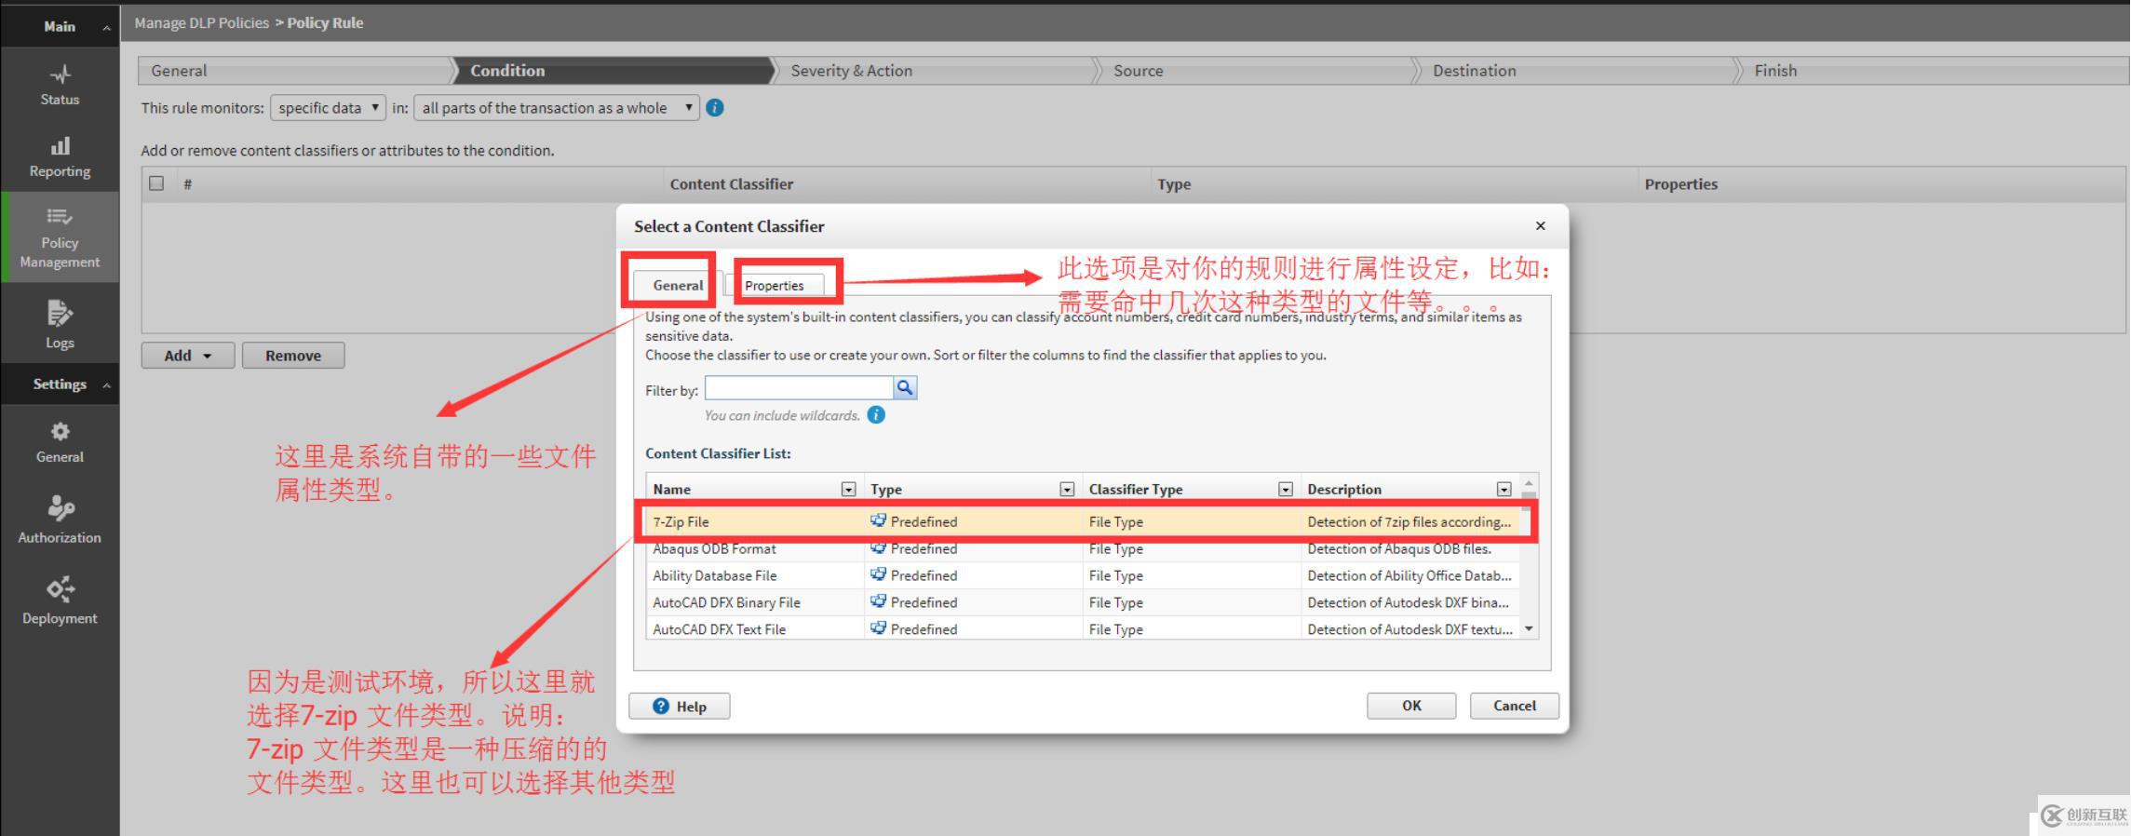Image resolution: width=2131 pixels, height=836 pixels.
Task: Click the Cancel button
Action: point(1515,706)
